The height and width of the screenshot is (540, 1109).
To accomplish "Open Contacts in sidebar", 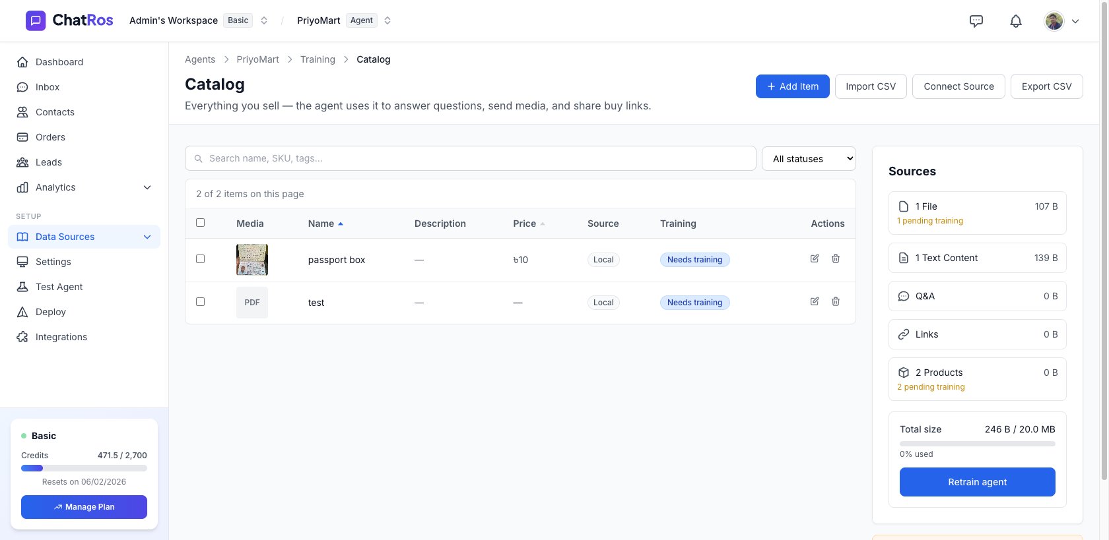I will coord(84,112).
